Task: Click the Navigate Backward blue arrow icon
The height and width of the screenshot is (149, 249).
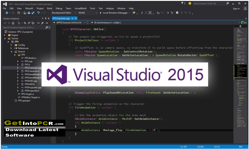Action: (x=7, y=13)
